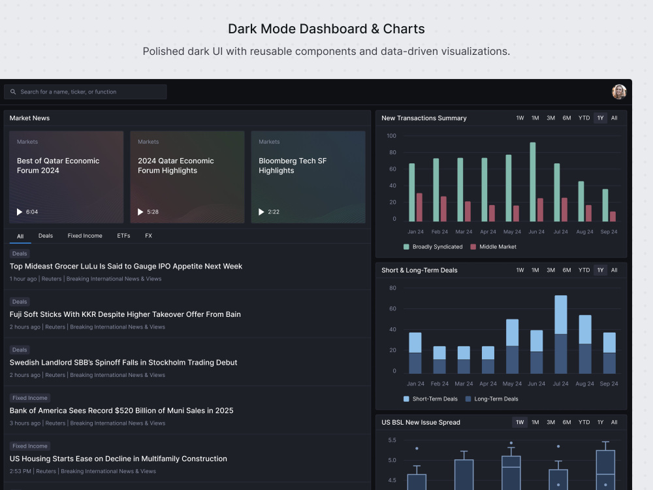Click the search magnifier icon
Screen dimensions: 653x490
[13, 91]
